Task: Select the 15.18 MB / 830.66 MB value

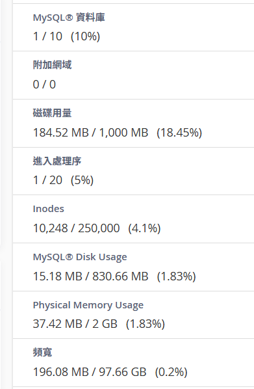Action: [90, 276]
